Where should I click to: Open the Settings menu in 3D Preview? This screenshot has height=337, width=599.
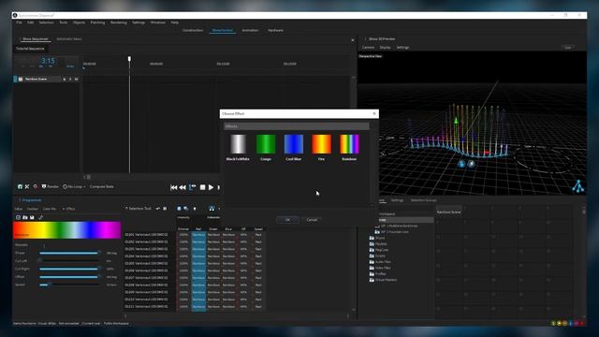coord(402,48)
